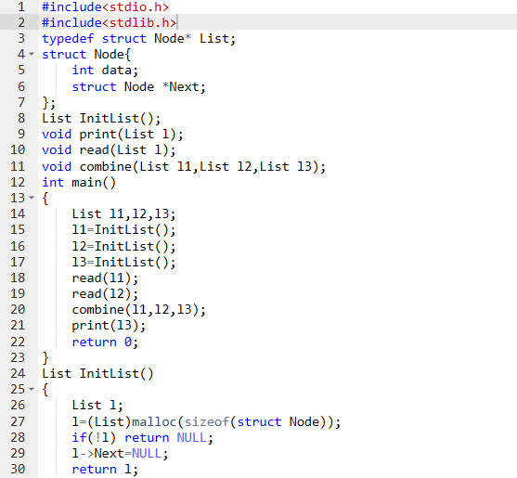This screenshot has width=517, height=478.
Task: Click the 'void print(List l);' prototype
Action: pos(112,135)
